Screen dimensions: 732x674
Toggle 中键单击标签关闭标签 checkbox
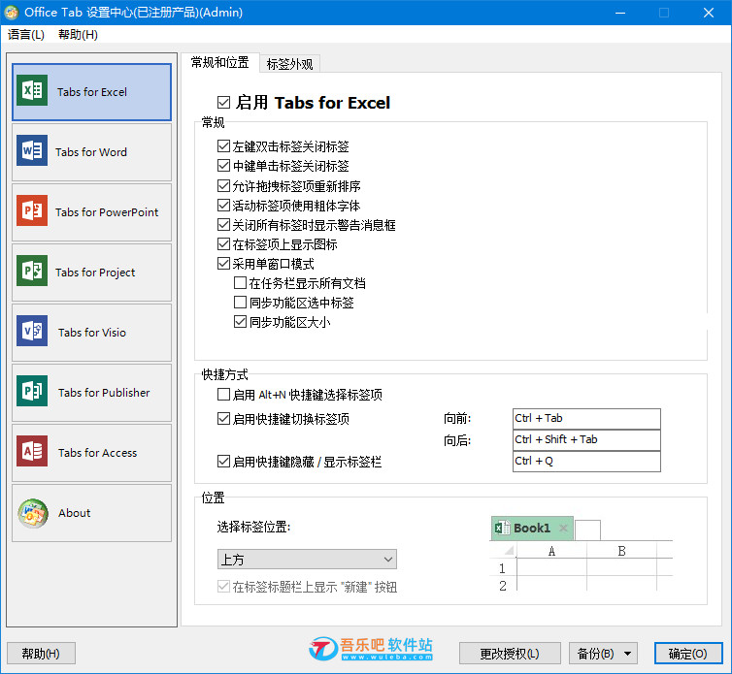223,166
